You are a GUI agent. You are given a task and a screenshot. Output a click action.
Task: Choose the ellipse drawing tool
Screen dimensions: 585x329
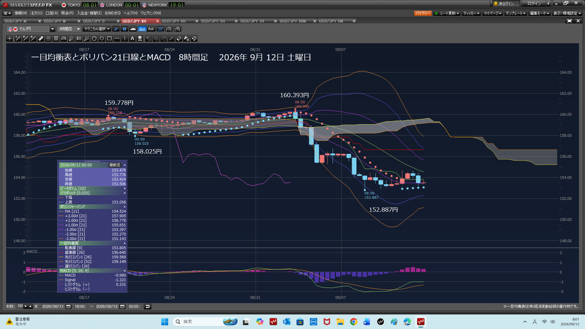(102, 38)
